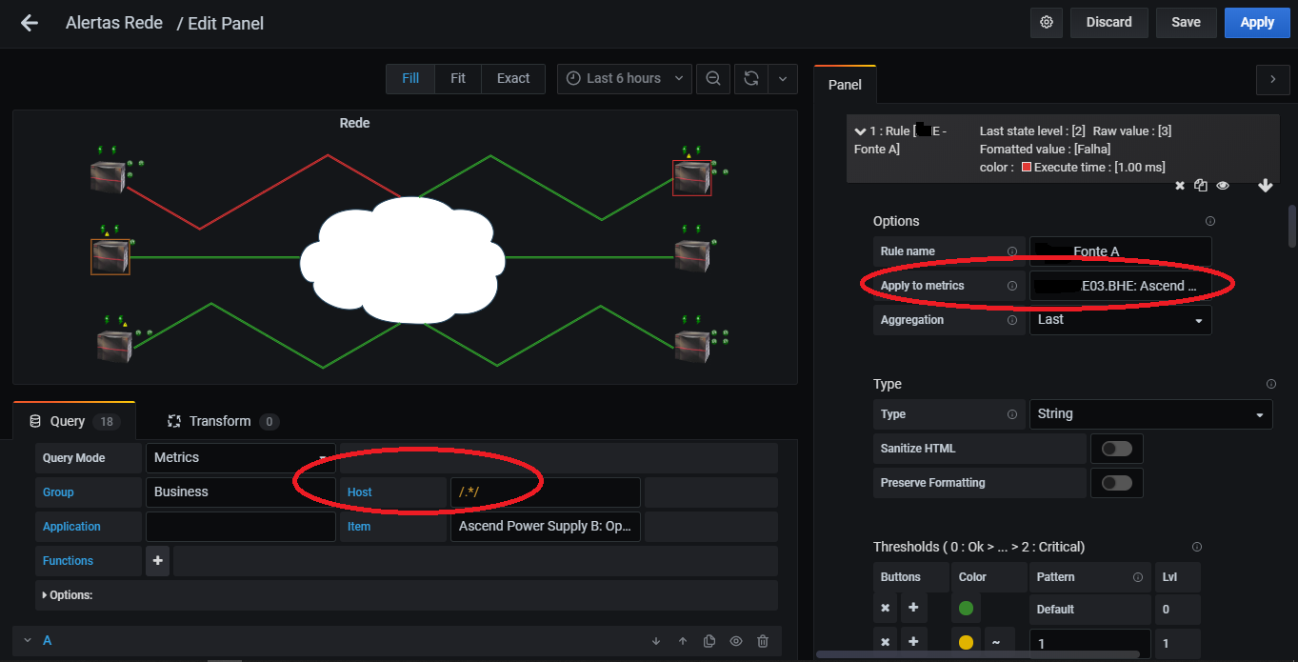
Task: Duplicate query A using the copy icon
Action: point(709,640)
